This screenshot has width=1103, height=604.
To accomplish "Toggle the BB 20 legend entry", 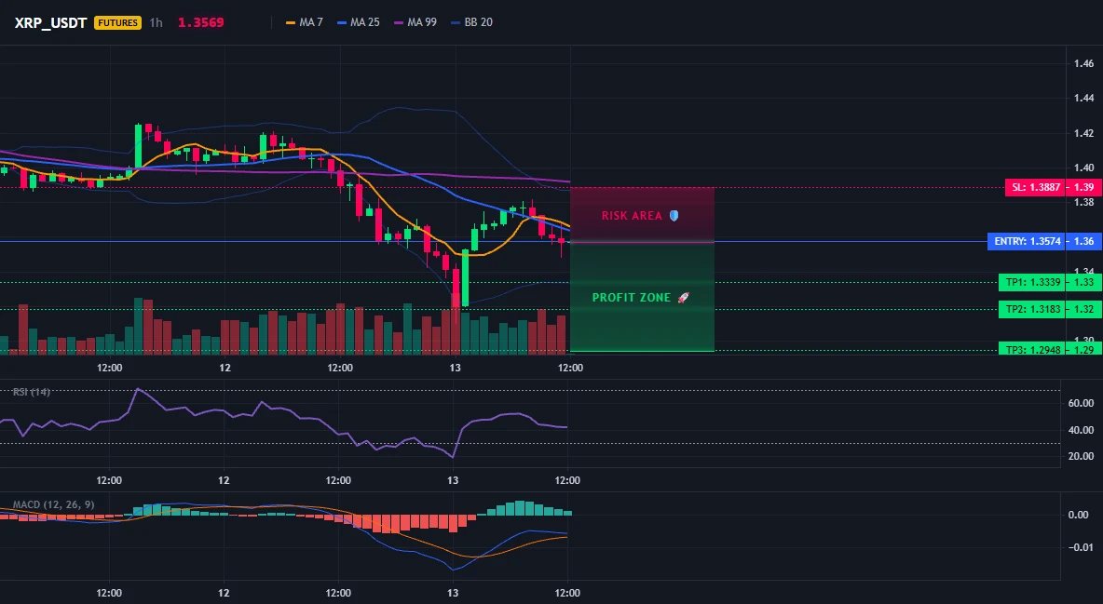I will (472, 22).
